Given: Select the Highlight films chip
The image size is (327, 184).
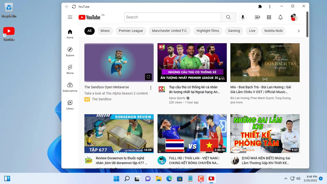Looking at the screenshot, I should (208, 31).
